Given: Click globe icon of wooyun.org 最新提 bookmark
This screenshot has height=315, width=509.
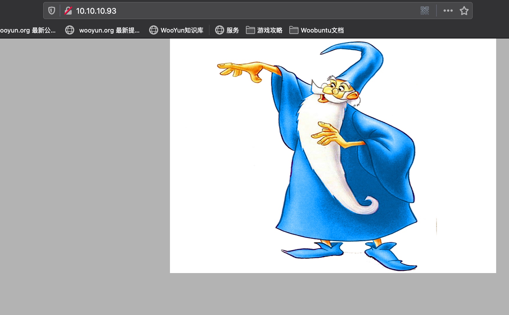Looking at the screenshot, I should click(x=70, y=30).
